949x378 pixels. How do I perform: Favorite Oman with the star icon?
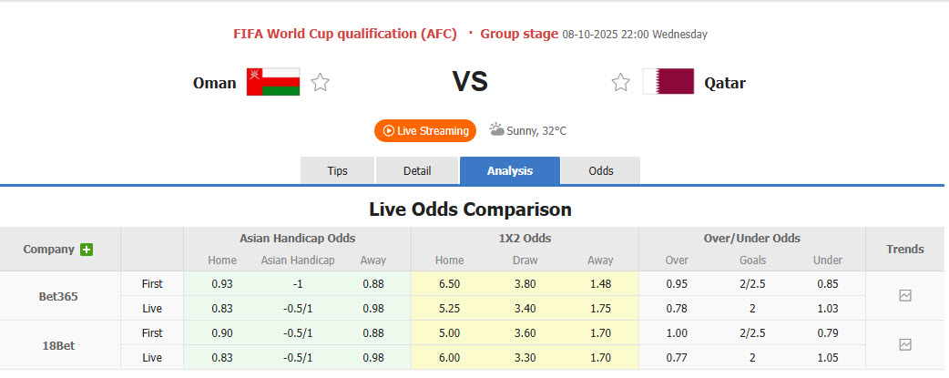[320, 83]
